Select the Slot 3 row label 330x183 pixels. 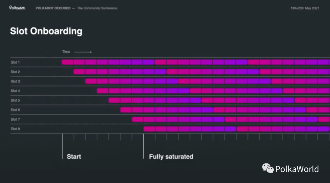15,81
